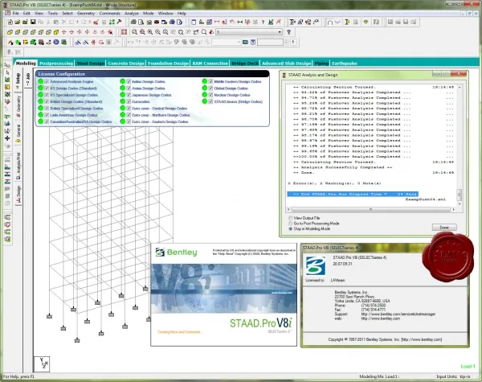Toggle Eurocodes checkbox
The width and height of the screenshot is (482, 382).
[x=129, y=101]
